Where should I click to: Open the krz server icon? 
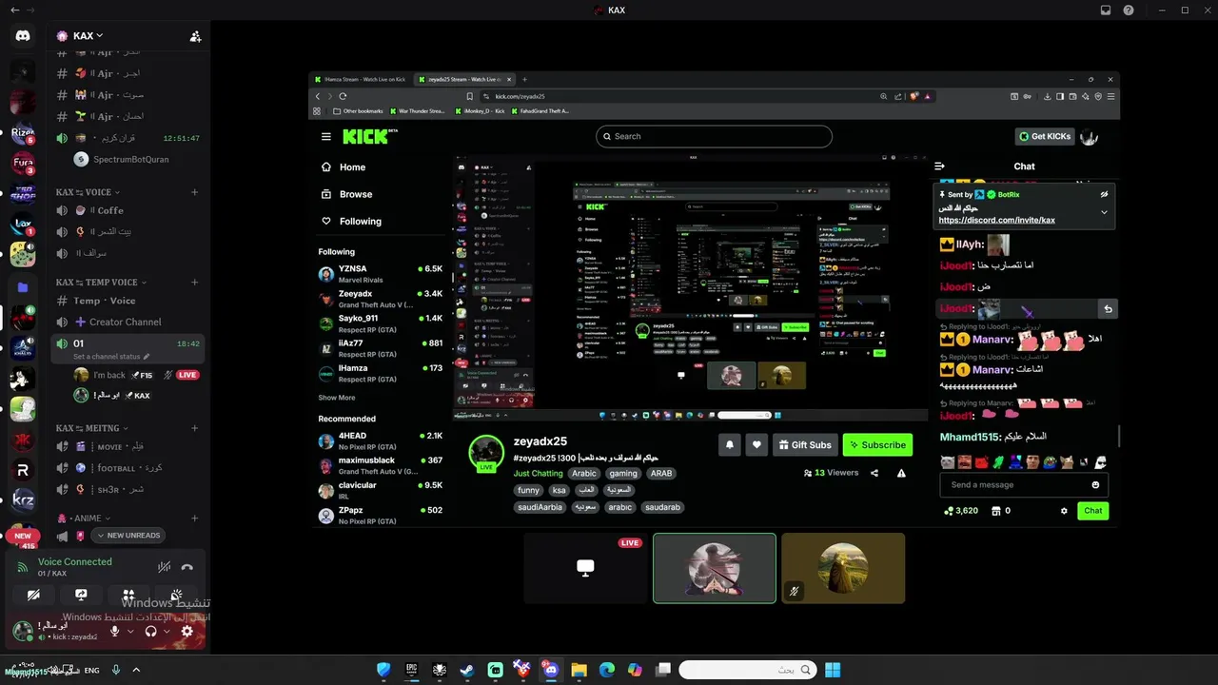coord(23,499)
